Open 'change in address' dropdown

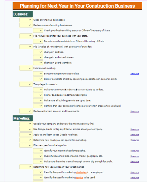tap(38, 52)
